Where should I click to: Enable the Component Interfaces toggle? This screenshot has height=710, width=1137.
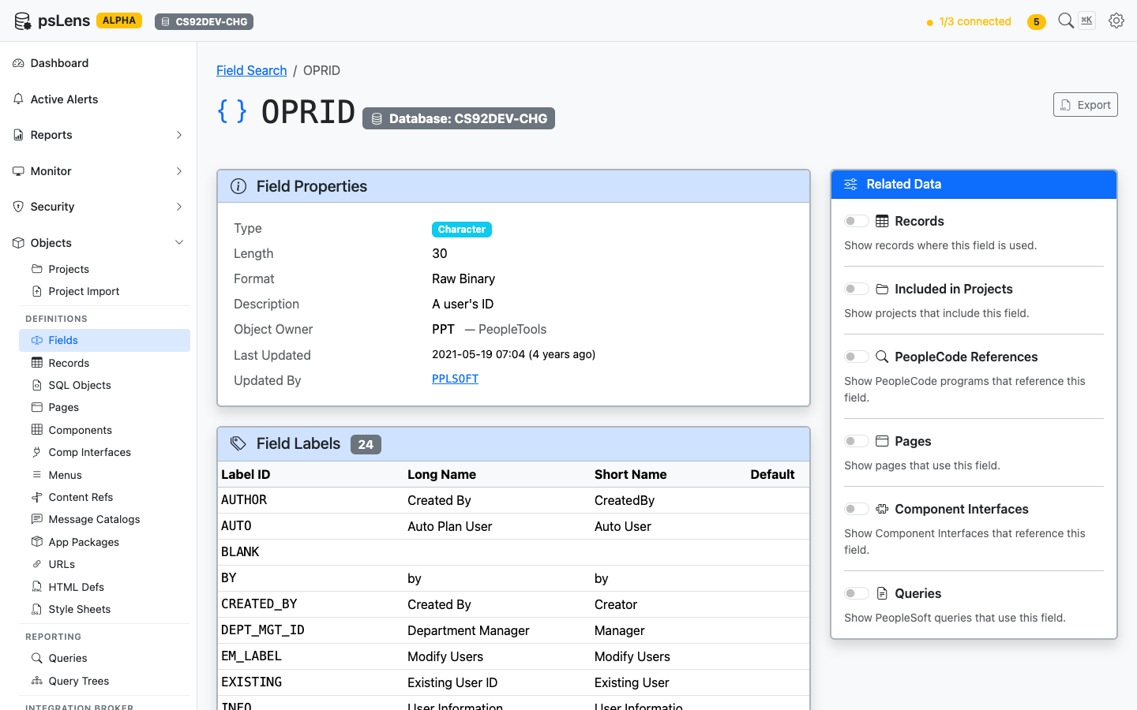(857, 509)
